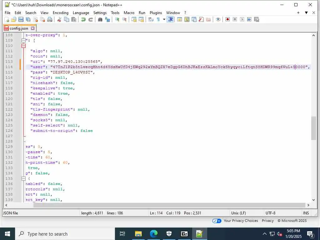Image resolution: width=320 pixels, height=240 pixels.
Task: Click the Replace toolbar icon
Action: pos(107,19)
